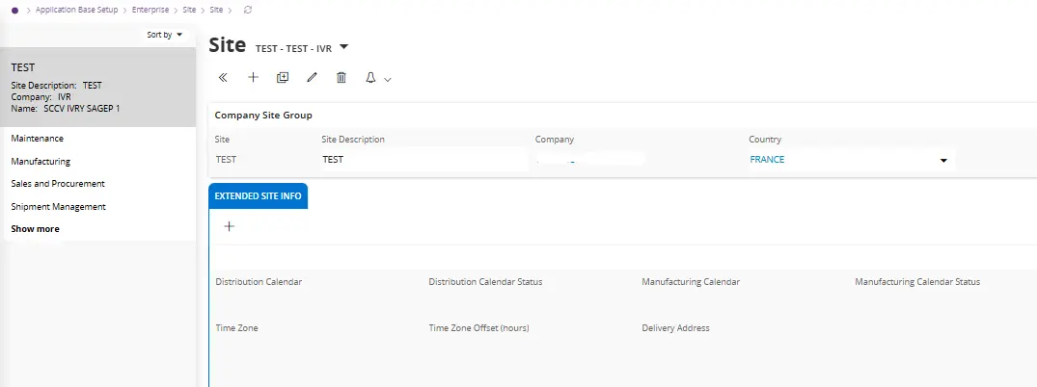Open Manufacturing in the side menu
This screenshot has height=387, width=1037.
[41, 162]
